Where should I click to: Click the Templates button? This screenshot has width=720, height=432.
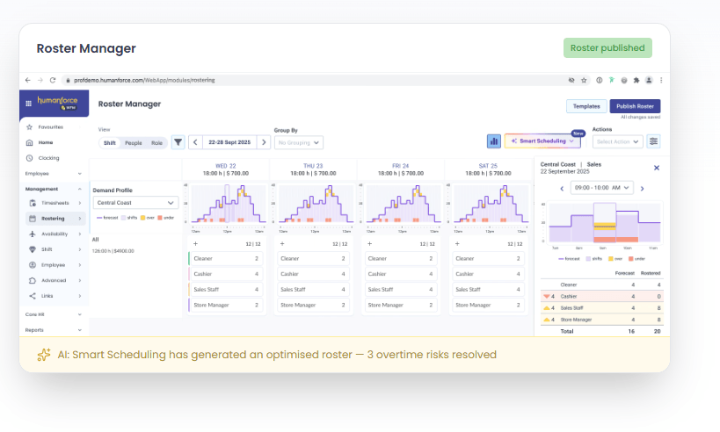pyautogui.click(x=586, y=106)
